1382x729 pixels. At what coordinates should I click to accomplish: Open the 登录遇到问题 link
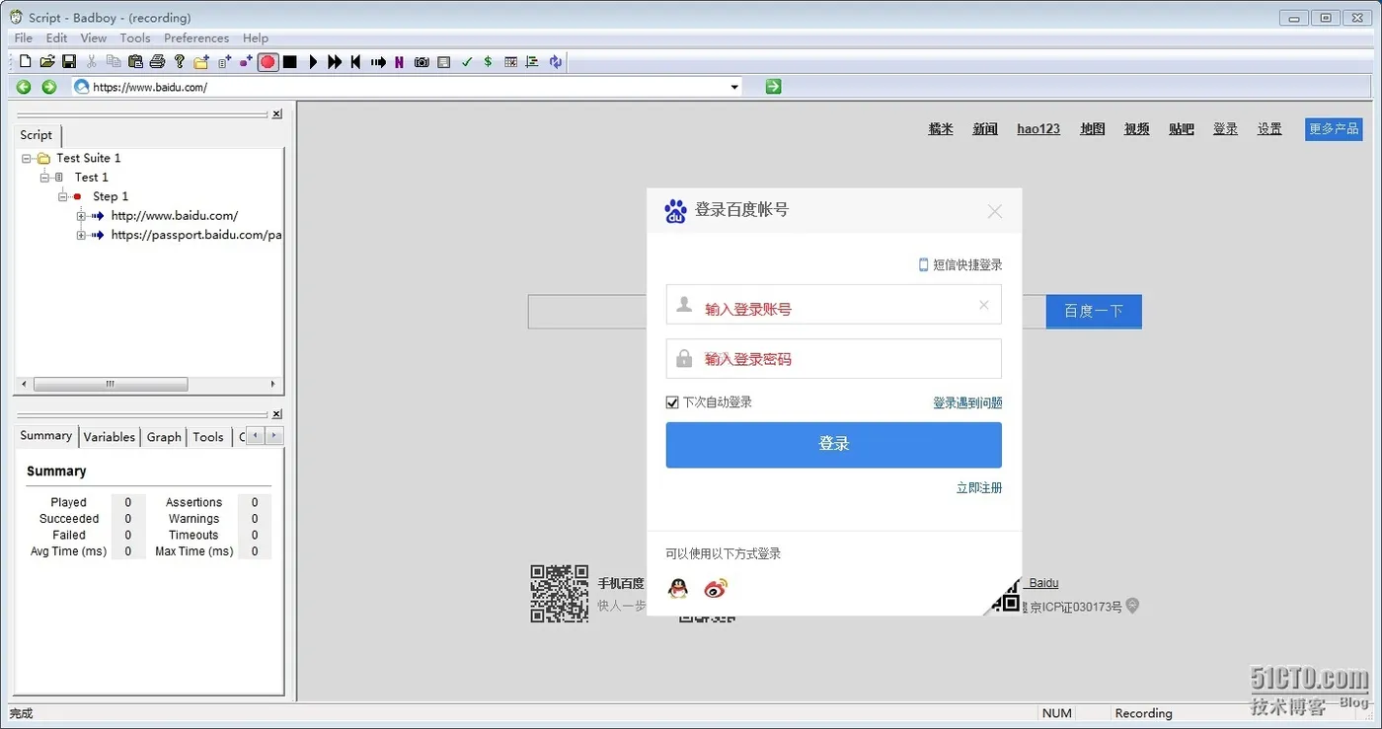(x=967, y=402)
